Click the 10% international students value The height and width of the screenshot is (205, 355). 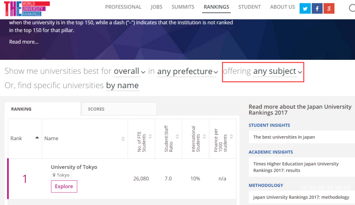coord(195,178)
